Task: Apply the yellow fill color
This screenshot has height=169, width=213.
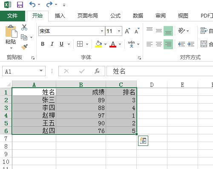Action: (x=98, y=44)
